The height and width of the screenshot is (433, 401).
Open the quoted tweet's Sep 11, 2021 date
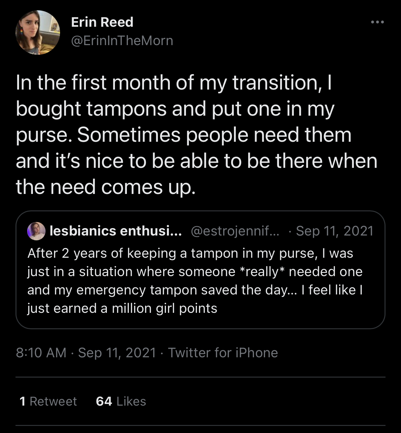(334, 231)
